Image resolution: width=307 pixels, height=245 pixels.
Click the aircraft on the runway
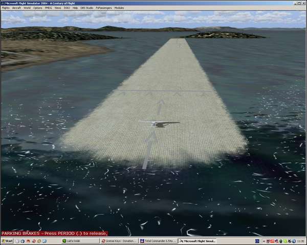159,124
